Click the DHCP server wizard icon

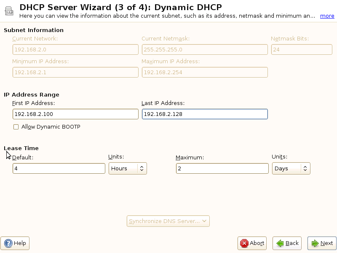8,11
